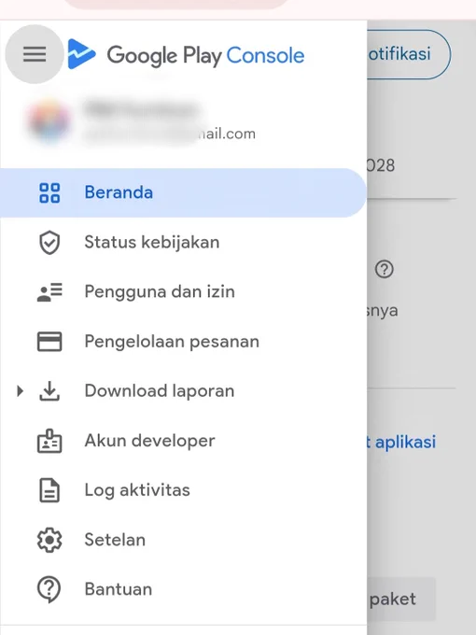
Task: Click the paket button in background page
Action: (x=401, y=599)
